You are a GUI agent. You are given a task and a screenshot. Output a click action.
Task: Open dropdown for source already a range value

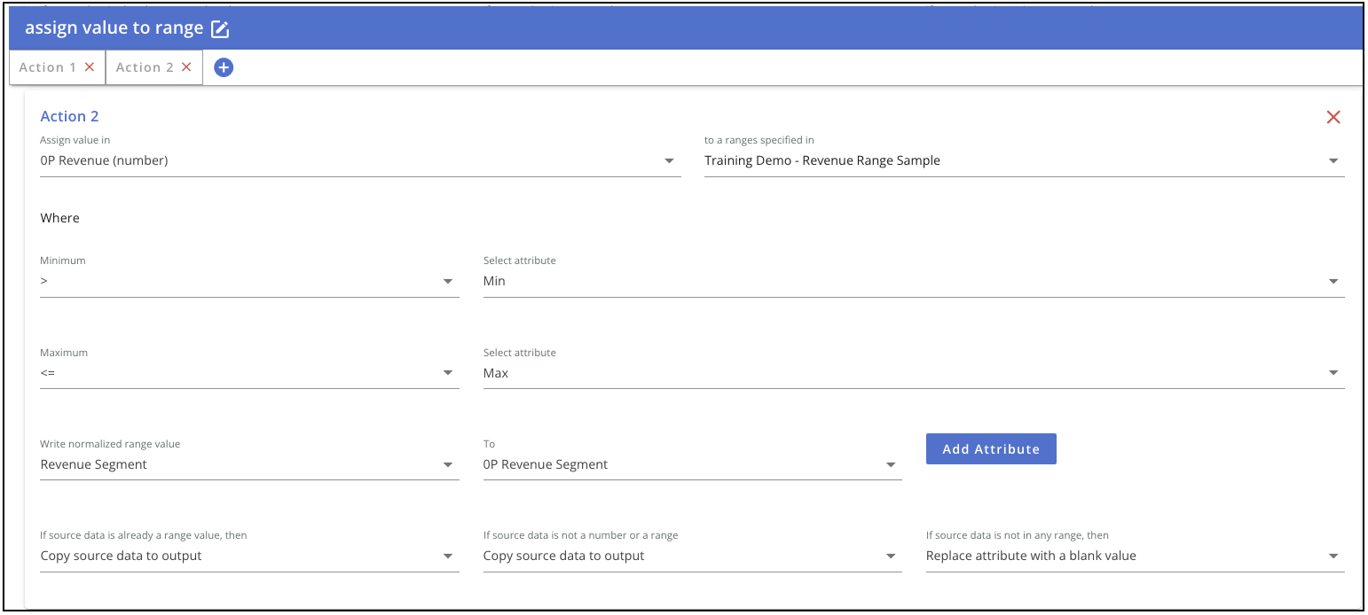point(249,557)
